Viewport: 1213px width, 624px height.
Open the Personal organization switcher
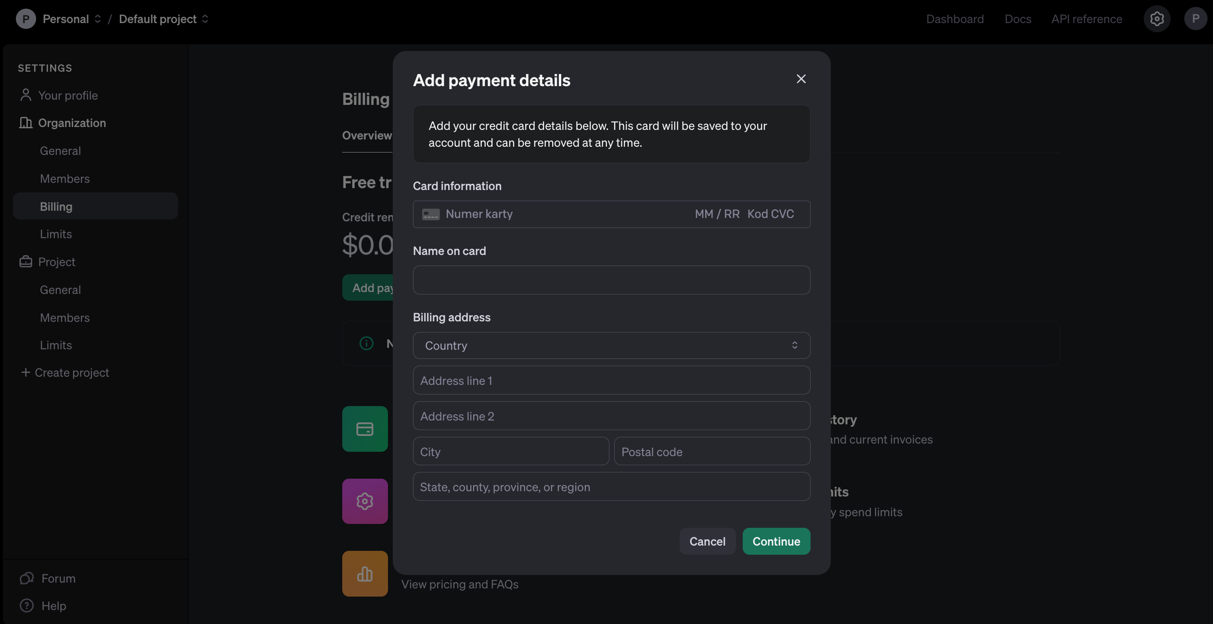pos(72,19)
